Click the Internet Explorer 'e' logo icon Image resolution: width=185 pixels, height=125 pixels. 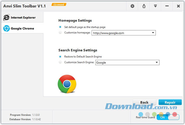pyautogui.click(x=6, y=18)
